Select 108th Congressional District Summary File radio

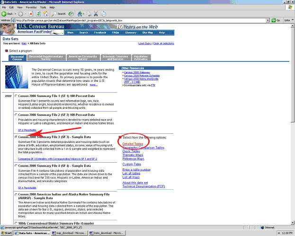(16, 223)
